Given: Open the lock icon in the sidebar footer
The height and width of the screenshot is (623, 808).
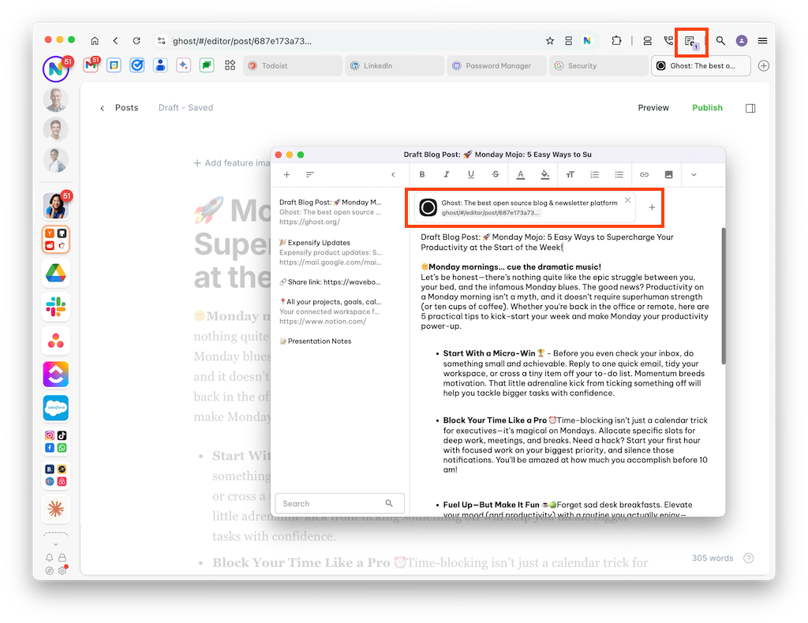Looking at the screenshot, I should [x=62, y=558].
